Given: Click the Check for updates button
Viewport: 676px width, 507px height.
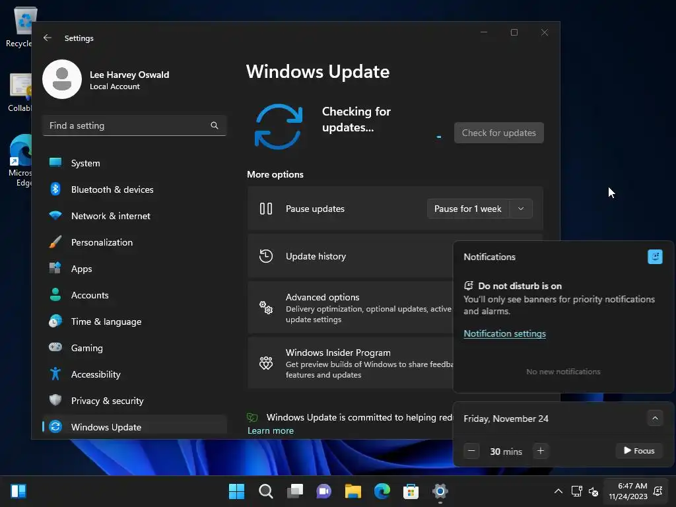Looking at the screenshot, I should [499, 133].
